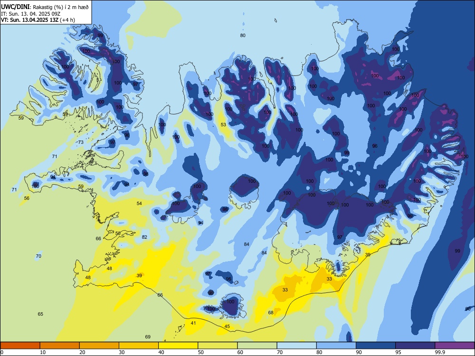
Task: Click the '54' humidity value on map
Action: [139, 204]
